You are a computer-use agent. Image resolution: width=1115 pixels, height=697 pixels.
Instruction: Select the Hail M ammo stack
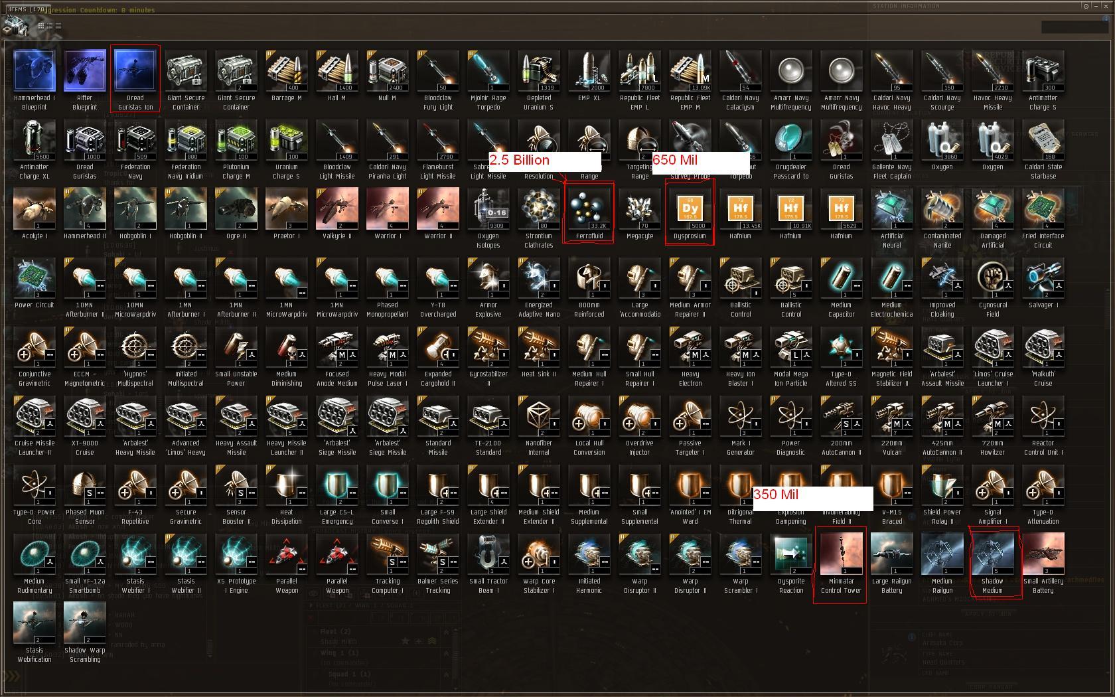(337, 75)
